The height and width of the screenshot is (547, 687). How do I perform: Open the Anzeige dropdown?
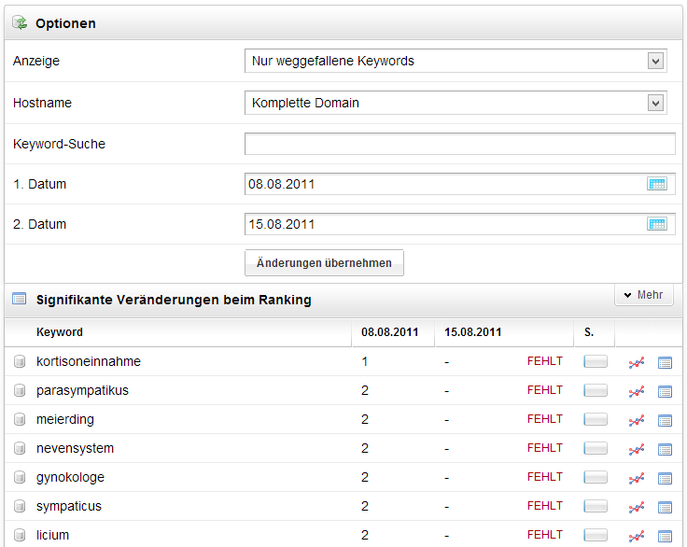pyautogui.click(x=456, y=62)
